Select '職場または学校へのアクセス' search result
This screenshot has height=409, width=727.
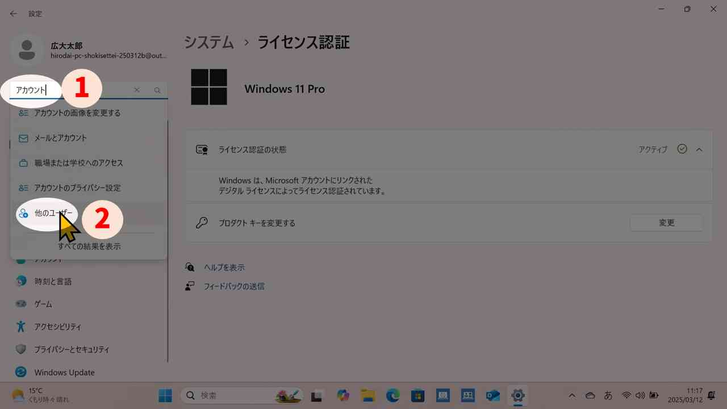[89, 163]
